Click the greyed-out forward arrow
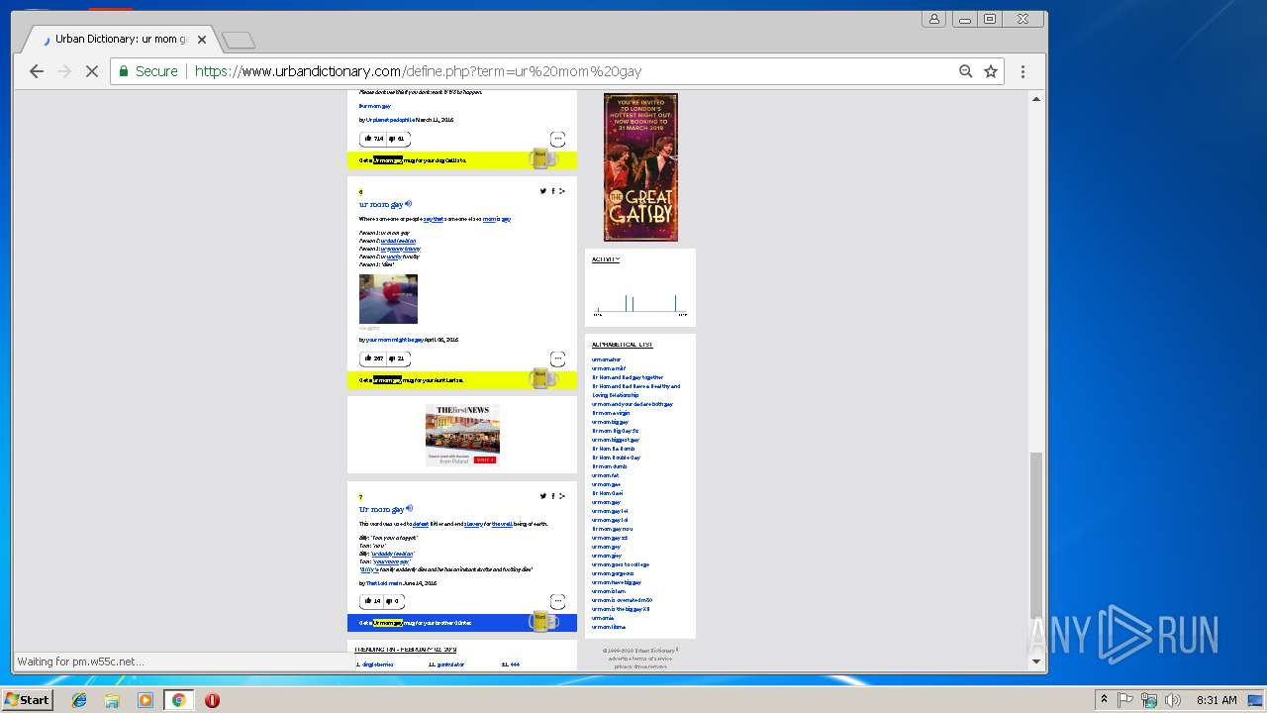This screenshot has height=713, width=1267. 64,71
